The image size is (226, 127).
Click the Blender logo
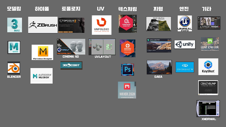[14, 68]
